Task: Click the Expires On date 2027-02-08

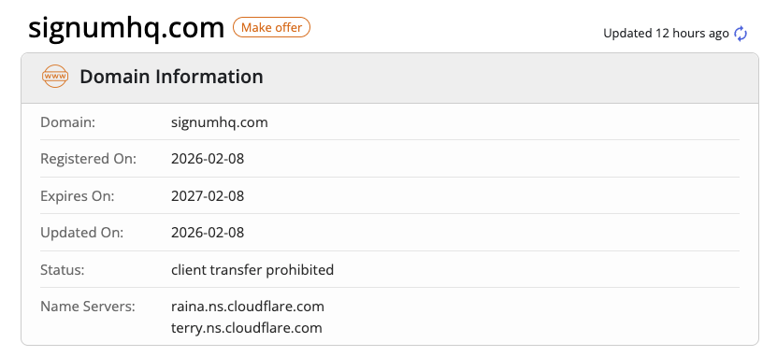Action: (208, 196)
